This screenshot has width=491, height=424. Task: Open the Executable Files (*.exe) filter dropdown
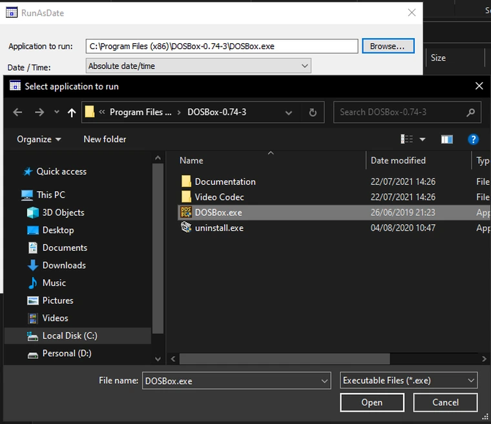click(x=409, y=380)
